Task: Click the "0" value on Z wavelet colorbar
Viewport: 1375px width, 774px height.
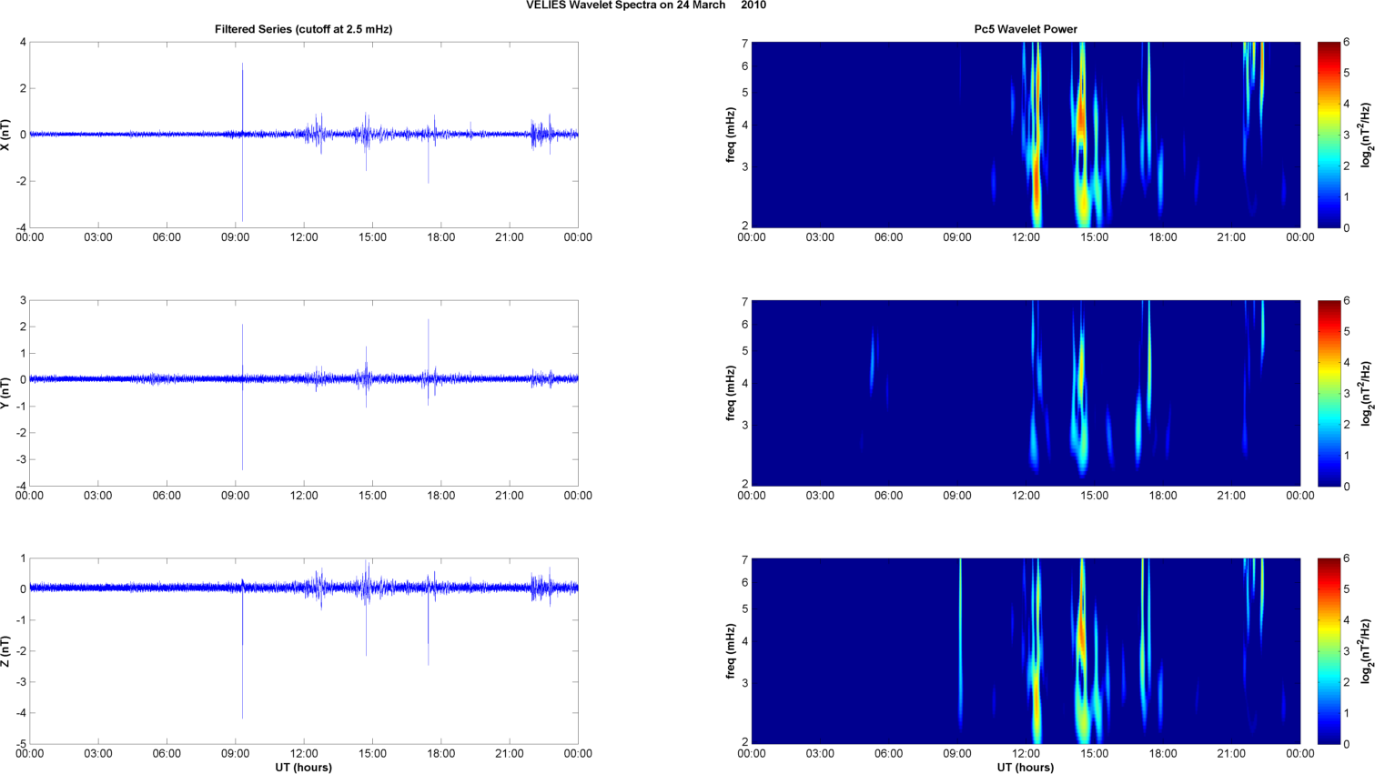Action: click(1347, 744)
